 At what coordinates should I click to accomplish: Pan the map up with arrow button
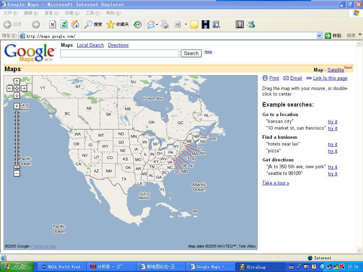pyautogui.click(x=17, y=81)
